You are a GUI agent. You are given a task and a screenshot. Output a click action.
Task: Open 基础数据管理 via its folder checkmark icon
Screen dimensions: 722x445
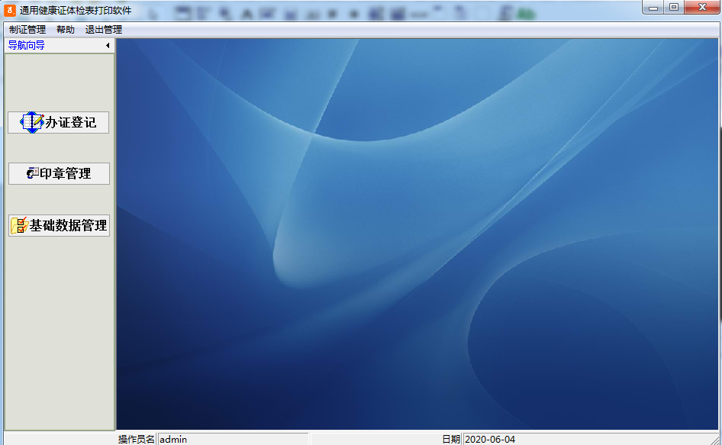tap(19, 225)
